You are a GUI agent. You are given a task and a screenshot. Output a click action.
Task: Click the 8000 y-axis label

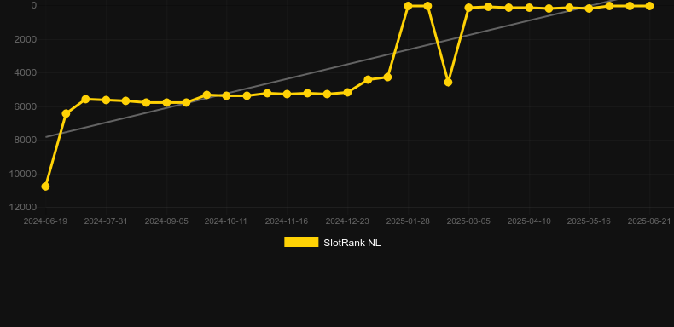coord(26,140)
